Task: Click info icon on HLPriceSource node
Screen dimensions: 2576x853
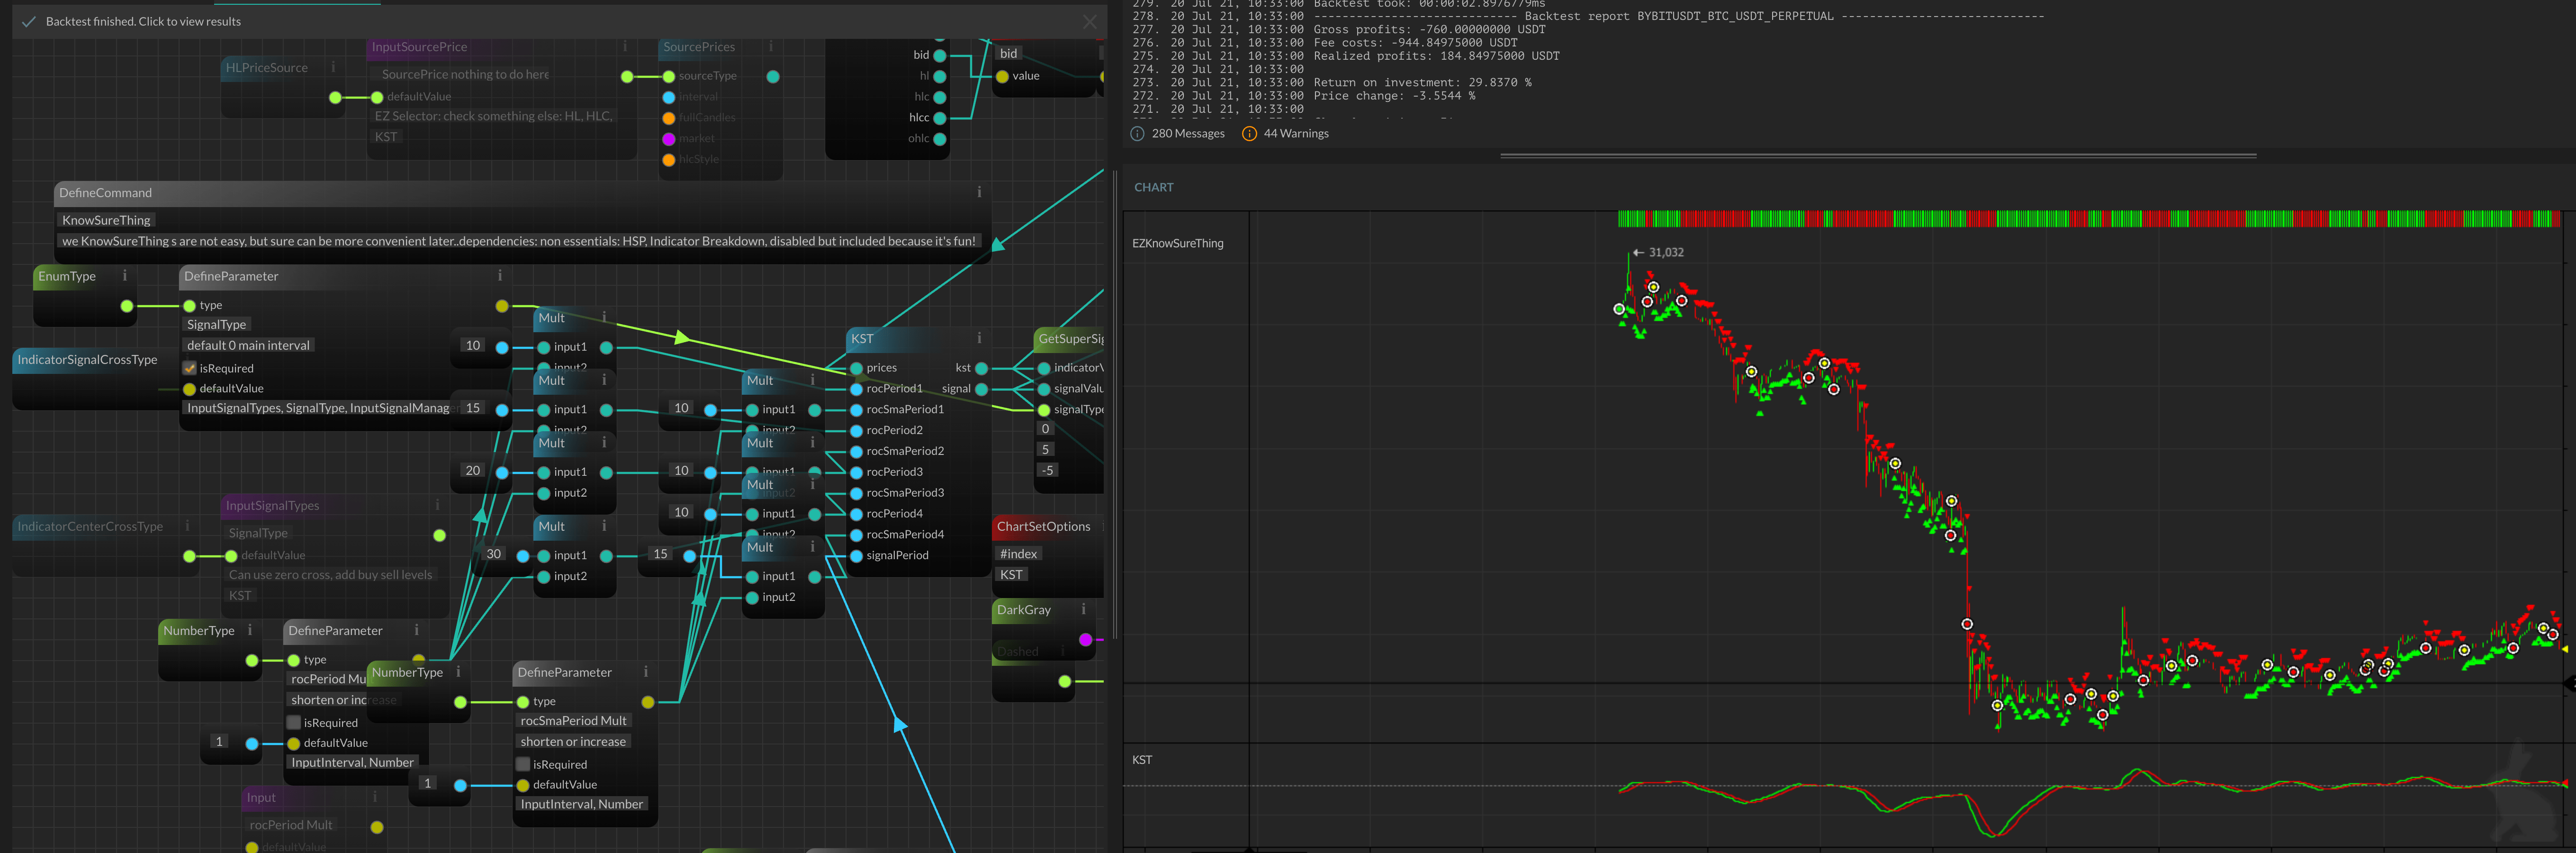Action: [333, 67]
